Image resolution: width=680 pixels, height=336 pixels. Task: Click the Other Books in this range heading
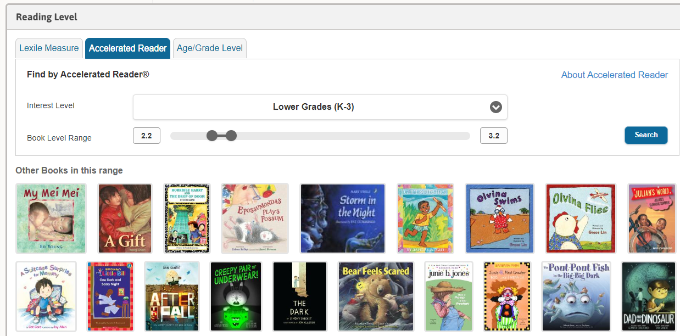tap(69, 171)
